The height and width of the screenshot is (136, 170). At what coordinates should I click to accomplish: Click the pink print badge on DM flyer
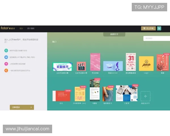(x=83, y=87)
